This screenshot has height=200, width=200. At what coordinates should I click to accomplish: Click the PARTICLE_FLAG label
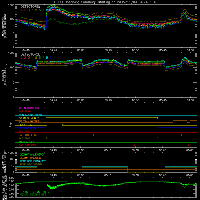pyautogui.click(x=28, y=135)
